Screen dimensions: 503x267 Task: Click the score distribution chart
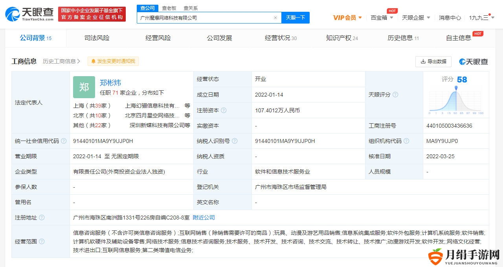(456, 100)
